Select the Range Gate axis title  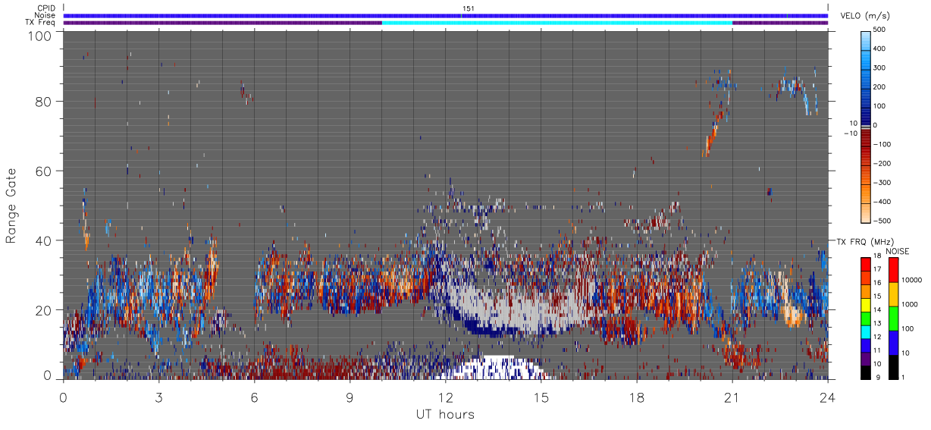tap(11, 206)
